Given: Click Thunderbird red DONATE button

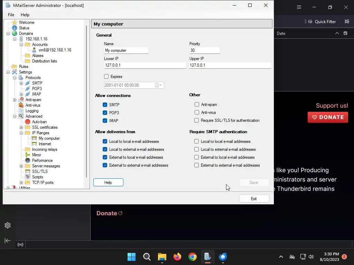Looking at the screenshot, I should pos(328,117).
